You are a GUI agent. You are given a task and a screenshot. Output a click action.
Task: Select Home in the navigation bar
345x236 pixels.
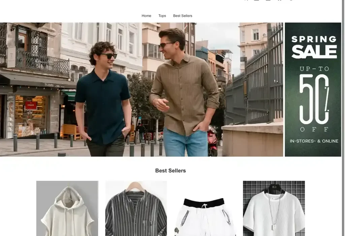[146, 15]
